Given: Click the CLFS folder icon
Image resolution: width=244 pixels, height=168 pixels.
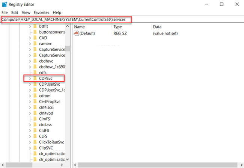Looking at the screenshot, I should tap(35, 136).
